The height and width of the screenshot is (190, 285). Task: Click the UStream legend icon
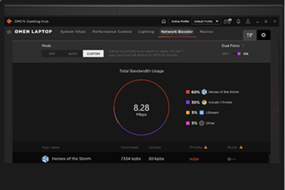coord(202,112)
